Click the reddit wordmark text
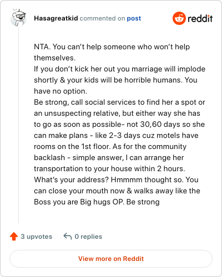 tap(200, 18)
